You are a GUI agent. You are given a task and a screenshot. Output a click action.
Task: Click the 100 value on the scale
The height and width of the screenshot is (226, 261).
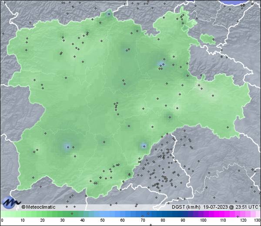pyautogui.click(x=203, y=220)
